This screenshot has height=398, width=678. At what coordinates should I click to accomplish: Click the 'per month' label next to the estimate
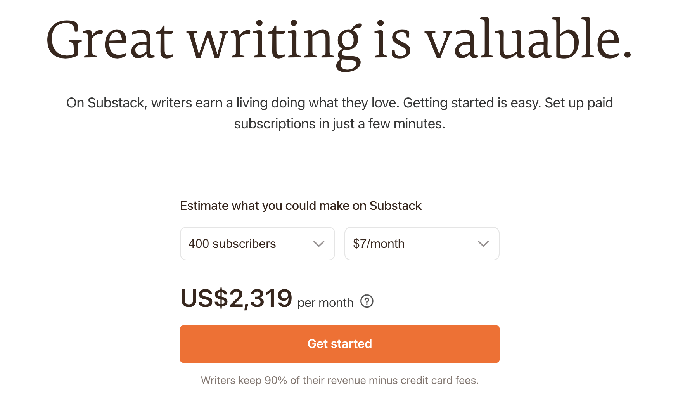[325, 303]
